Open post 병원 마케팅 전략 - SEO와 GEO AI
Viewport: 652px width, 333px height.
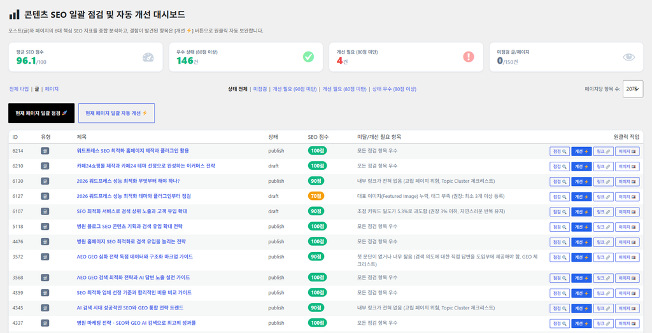click(x=136, y=323)
